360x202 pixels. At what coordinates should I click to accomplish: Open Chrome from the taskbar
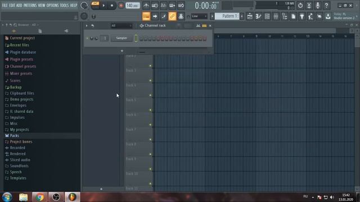click(x=40, y=197)
